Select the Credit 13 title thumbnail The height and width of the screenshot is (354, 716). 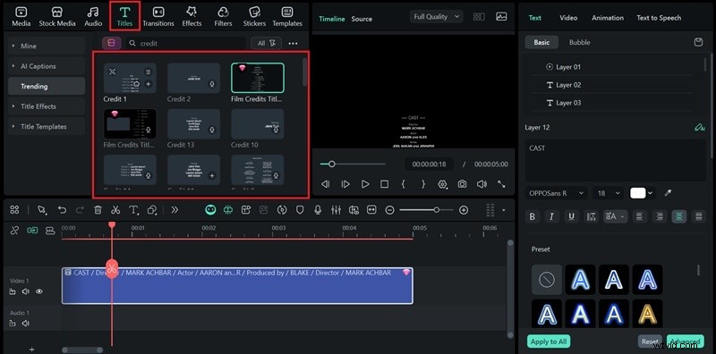(193, 124)
